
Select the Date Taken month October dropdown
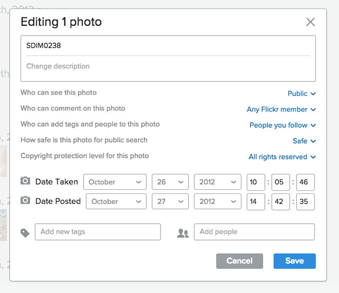click(115, 182)
